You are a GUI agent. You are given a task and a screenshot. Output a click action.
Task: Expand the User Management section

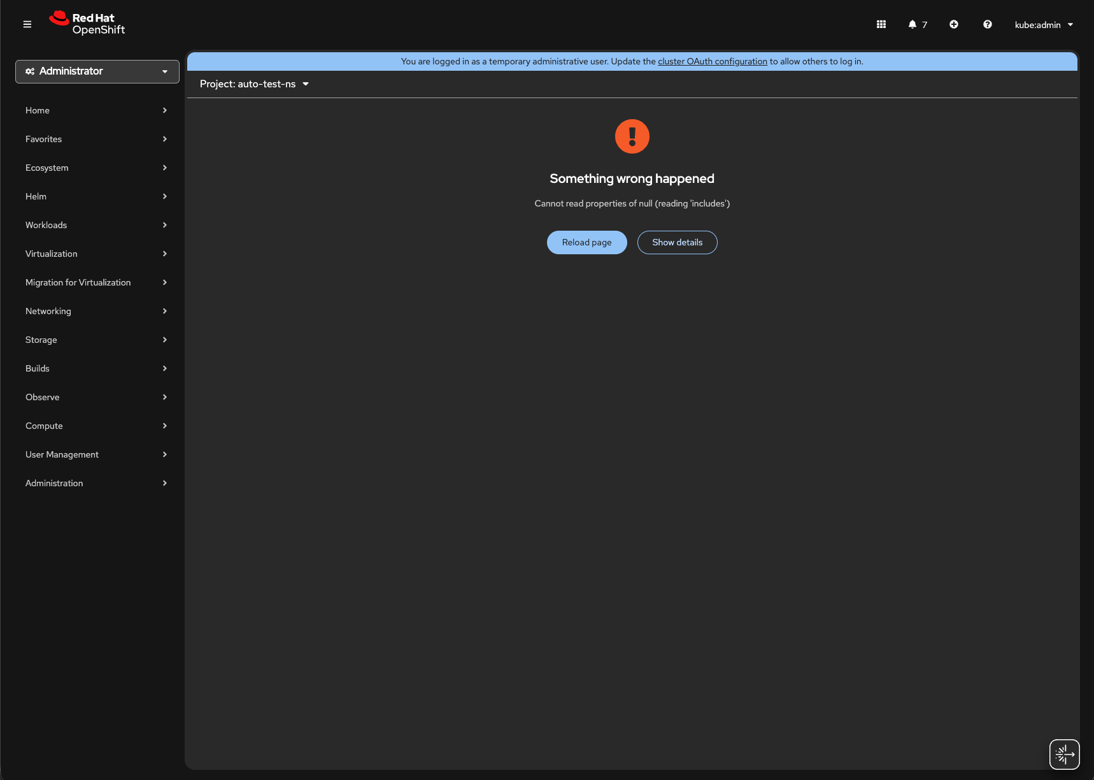click(x=96, y=454)
